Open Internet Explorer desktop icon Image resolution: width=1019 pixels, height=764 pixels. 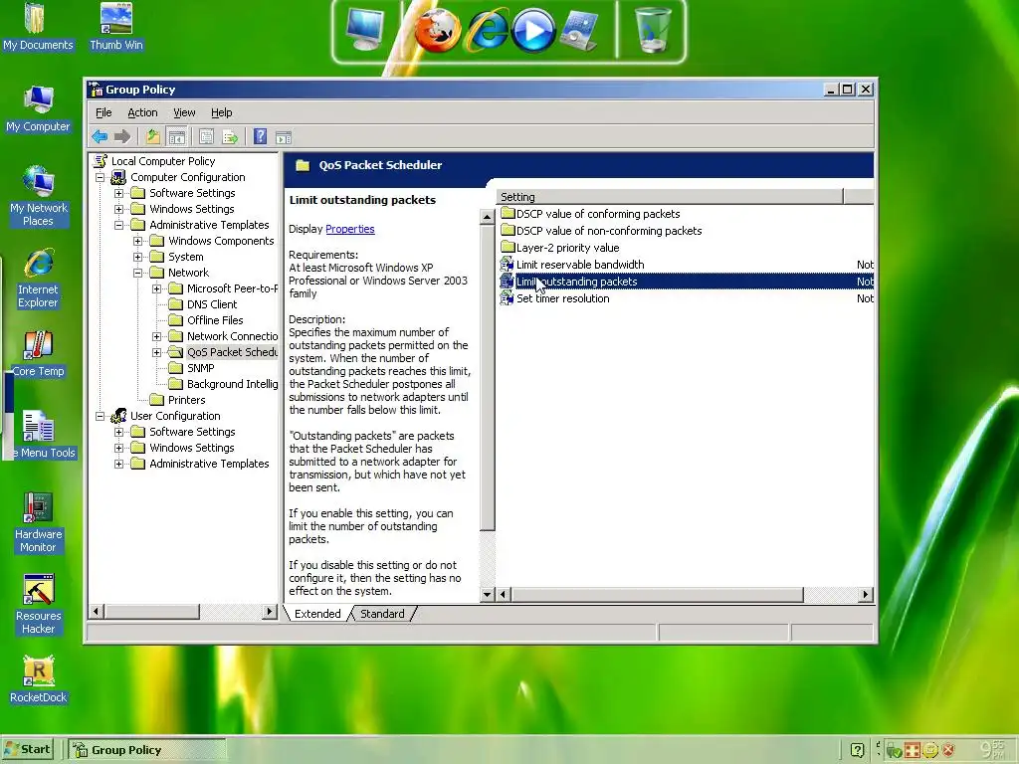pyautogui.click(x=38, y=279)
